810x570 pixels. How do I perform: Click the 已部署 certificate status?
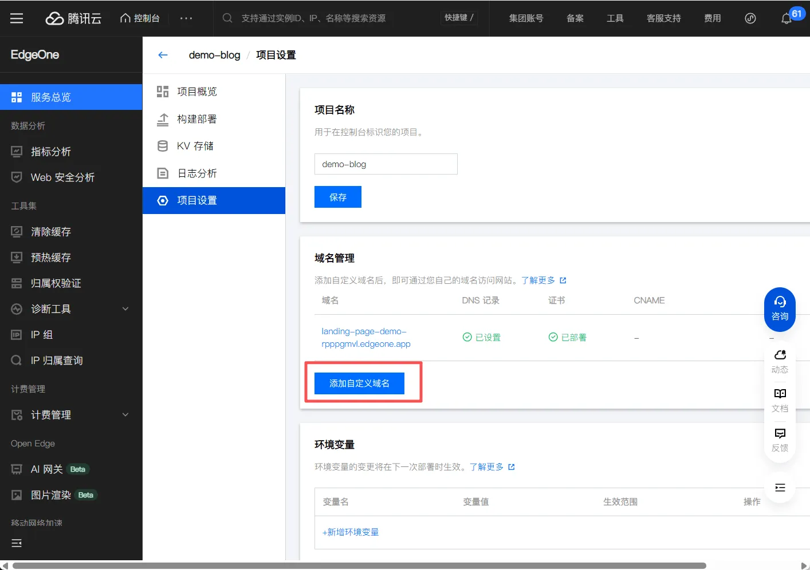(568, 338)
